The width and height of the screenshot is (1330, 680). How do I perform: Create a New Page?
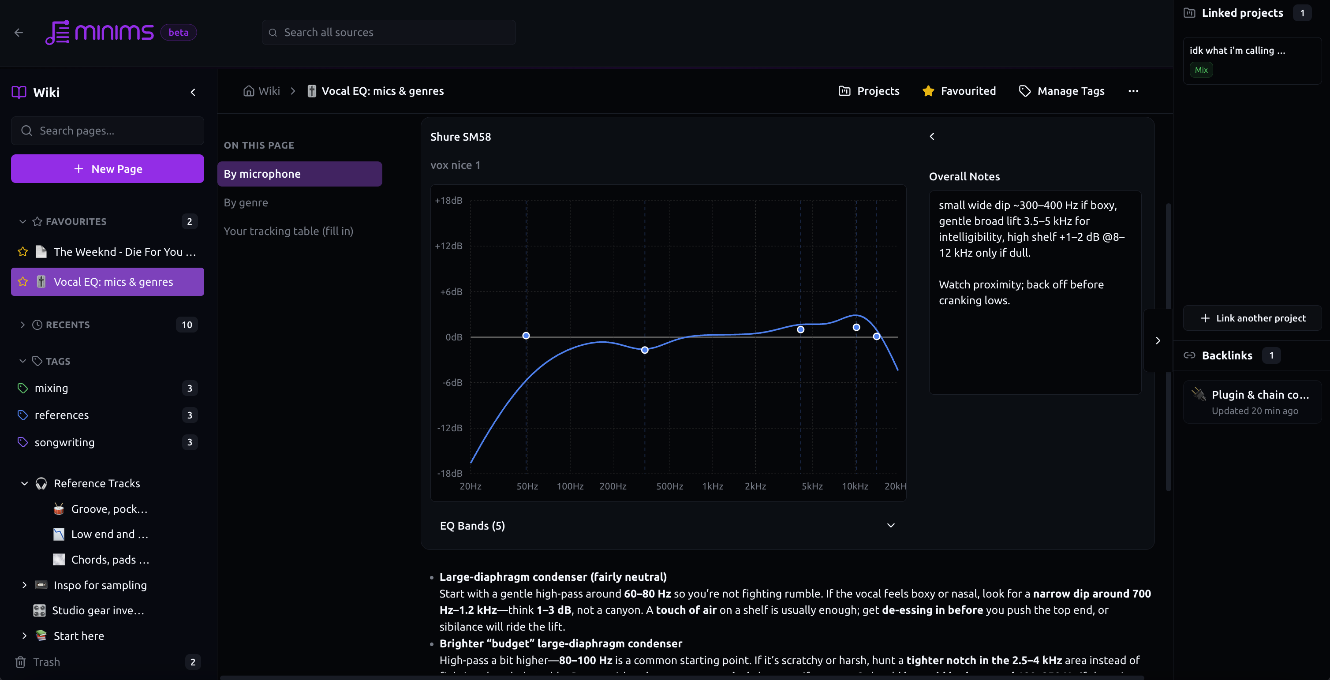[108, 169]
